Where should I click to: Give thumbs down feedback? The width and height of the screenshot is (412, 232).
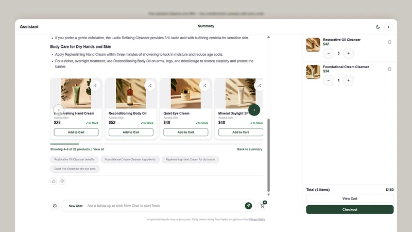click(x=62, y=181)
